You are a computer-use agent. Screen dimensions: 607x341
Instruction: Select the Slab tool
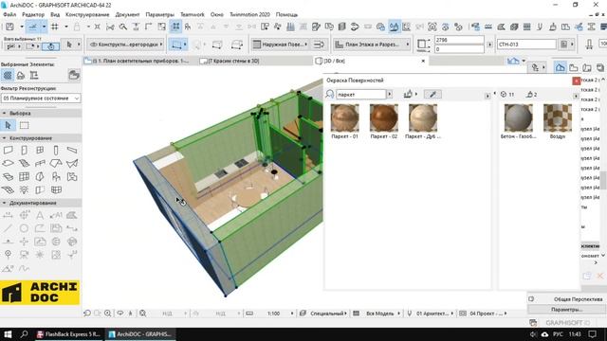click(x=9, y=164)
